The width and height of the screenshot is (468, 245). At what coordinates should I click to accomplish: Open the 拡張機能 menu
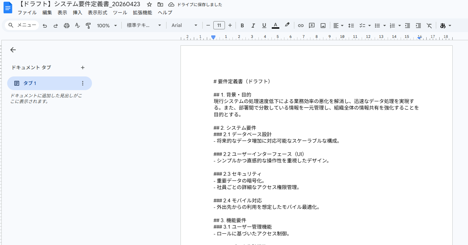[x=143, y=13]
